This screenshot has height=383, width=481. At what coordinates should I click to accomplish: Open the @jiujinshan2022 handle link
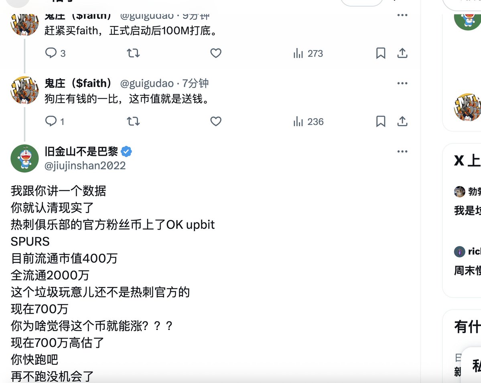point(85,165)
